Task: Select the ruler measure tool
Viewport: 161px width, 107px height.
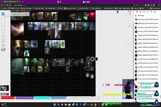Action: [3, 30]
